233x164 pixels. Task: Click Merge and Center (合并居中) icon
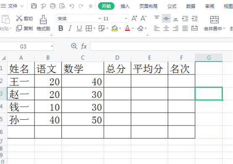pyautogui.click(x=214, y=20)
